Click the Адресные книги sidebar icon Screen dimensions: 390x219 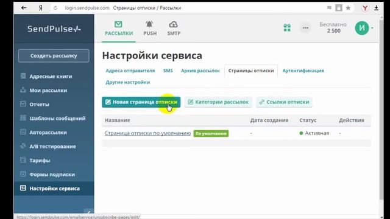23,75
